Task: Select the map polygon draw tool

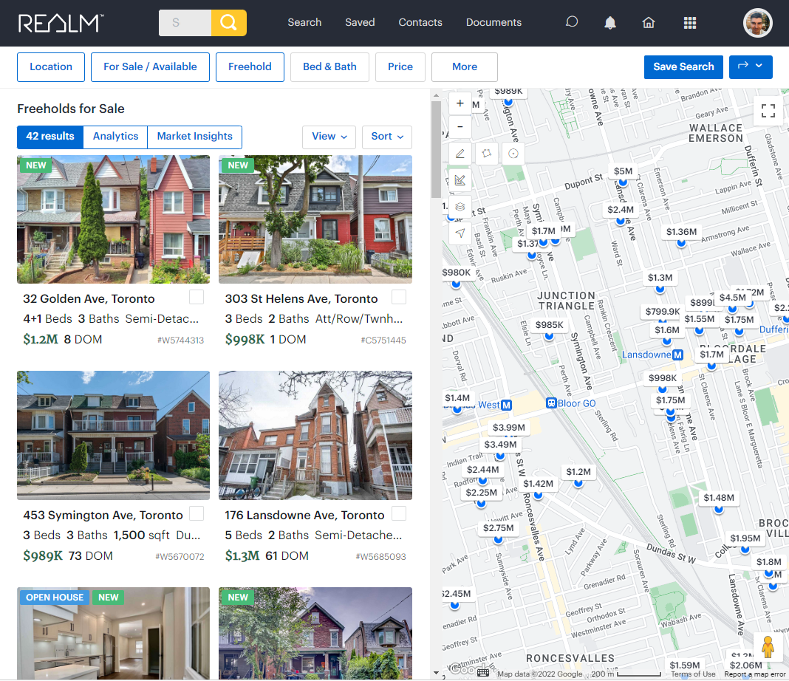Action: click(x=487, y=154)
